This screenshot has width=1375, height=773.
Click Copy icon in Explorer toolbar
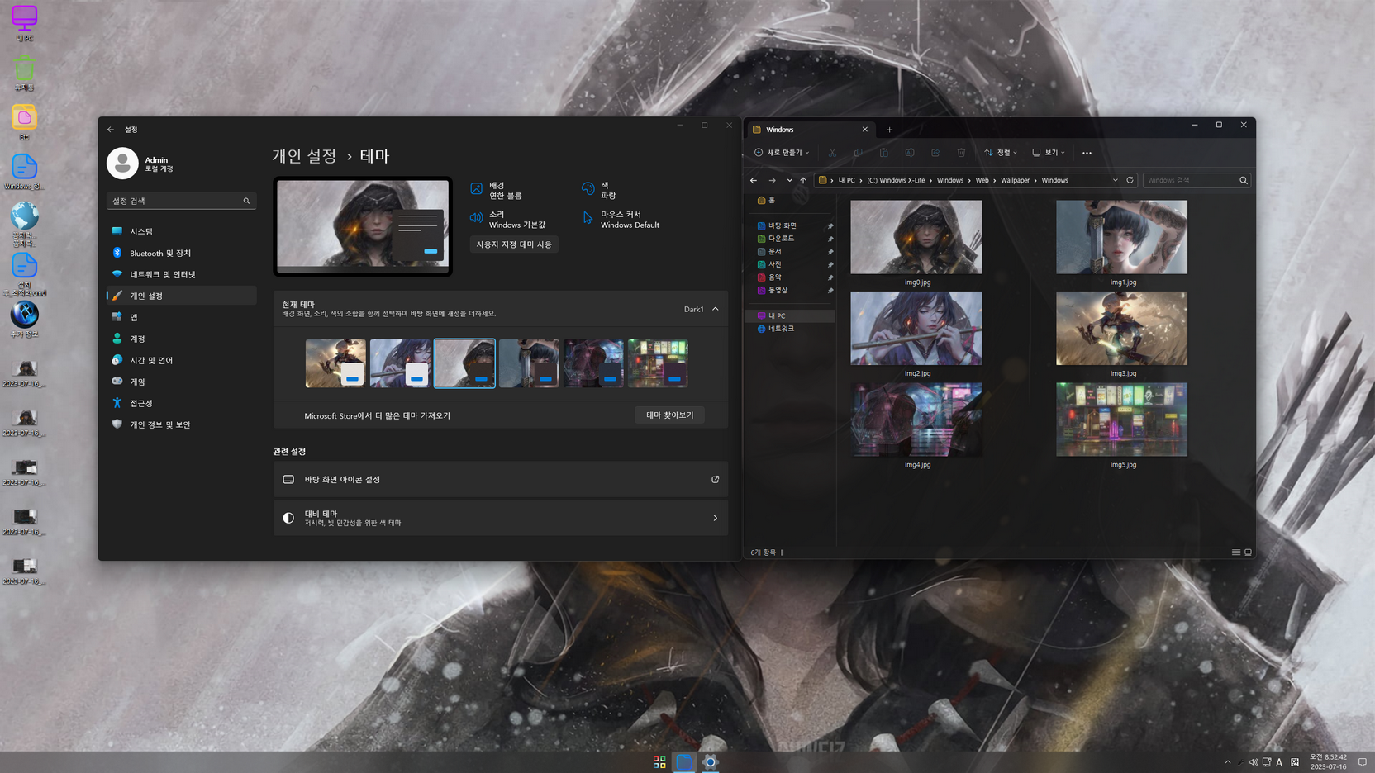click(x=858, y=153)
